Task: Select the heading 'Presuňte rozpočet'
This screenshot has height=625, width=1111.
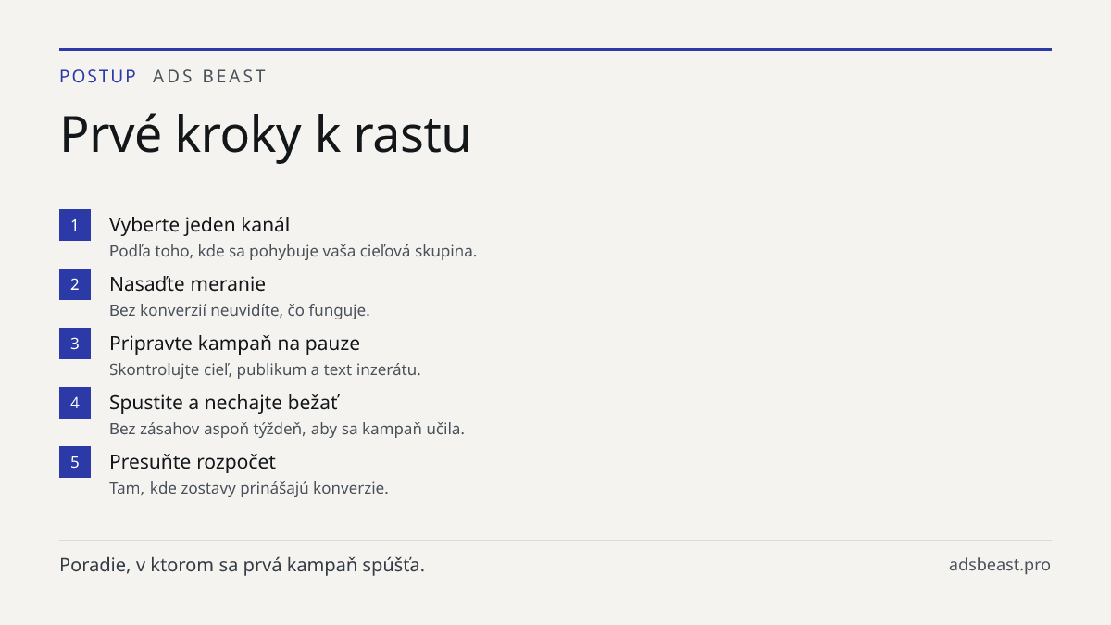Action: [x=193, y=462]
